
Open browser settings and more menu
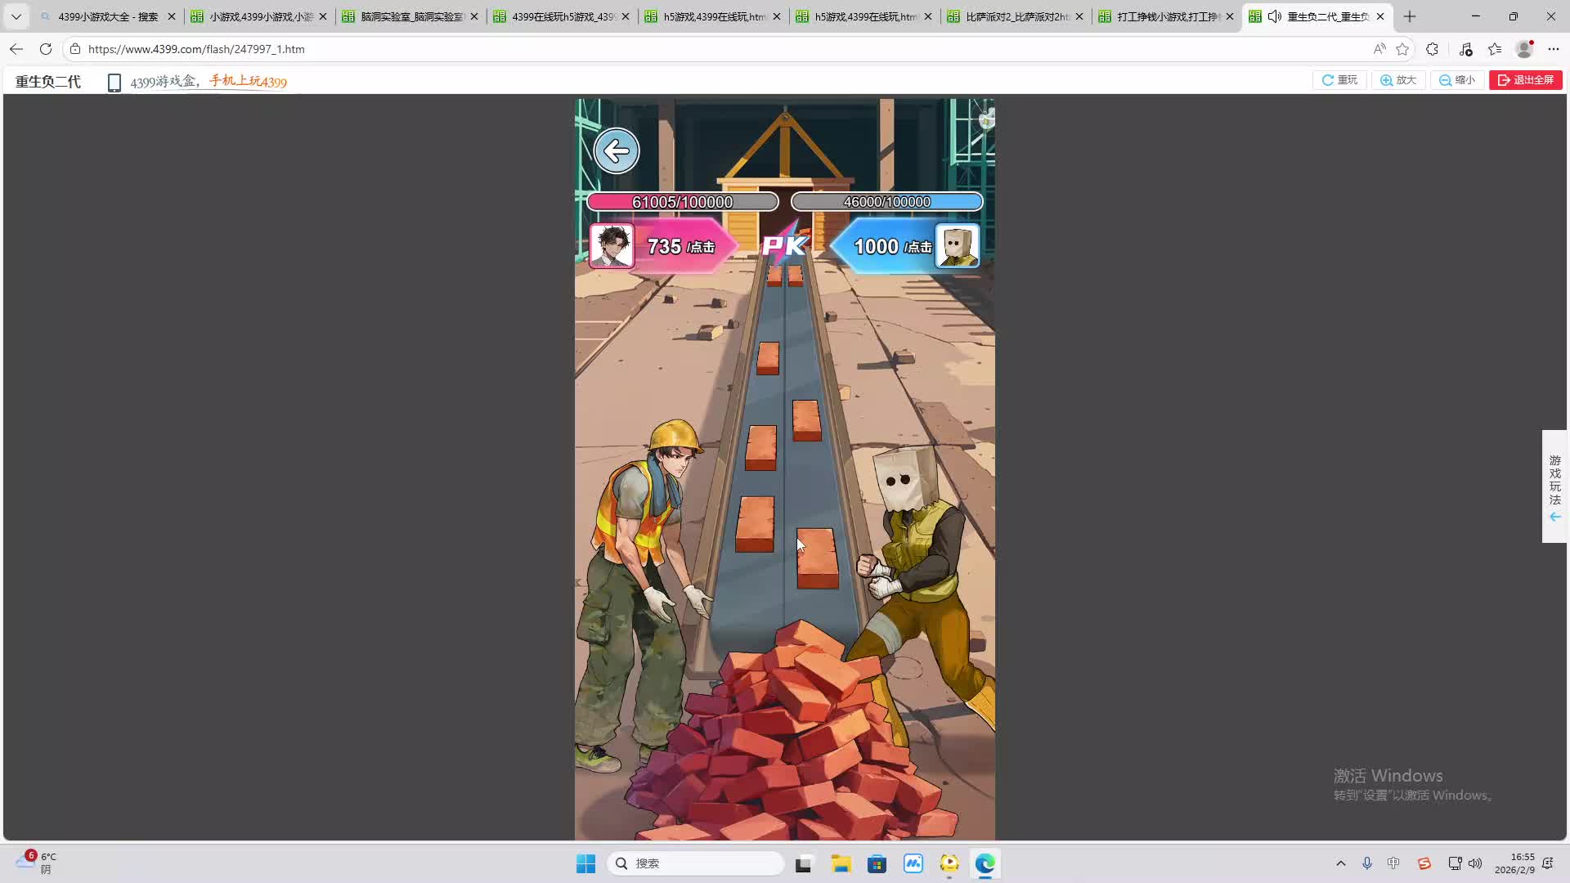(x=1554, y=49)
